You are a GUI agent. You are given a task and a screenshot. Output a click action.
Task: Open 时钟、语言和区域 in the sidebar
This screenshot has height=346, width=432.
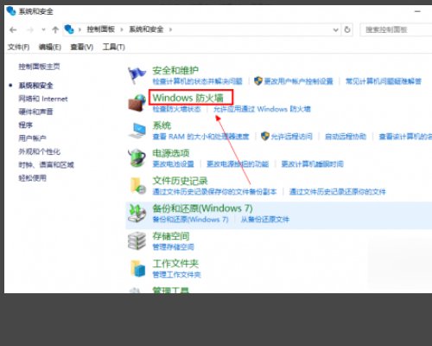point(46,165)
